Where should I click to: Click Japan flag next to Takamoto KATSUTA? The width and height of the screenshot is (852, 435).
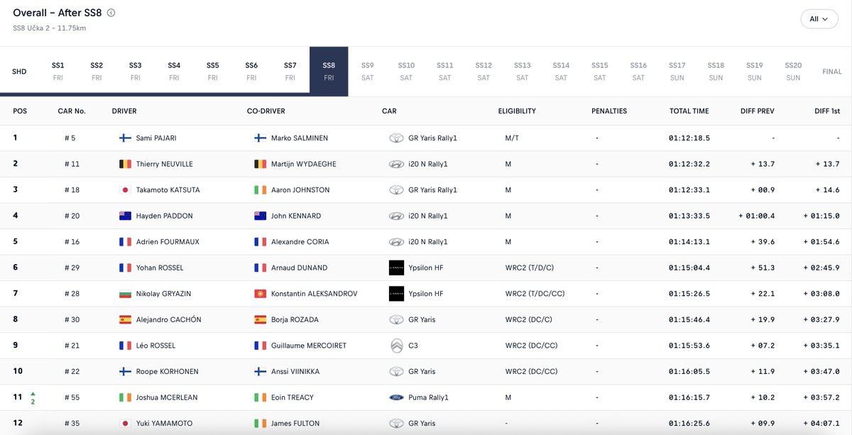tap(126, 190)
